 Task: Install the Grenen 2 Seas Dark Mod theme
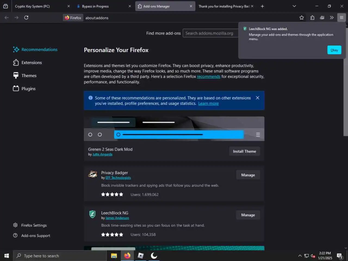click(x=244, y=151)
